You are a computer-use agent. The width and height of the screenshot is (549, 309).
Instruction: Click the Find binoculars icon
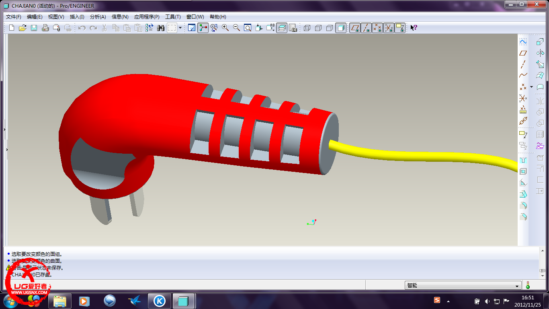161,28
